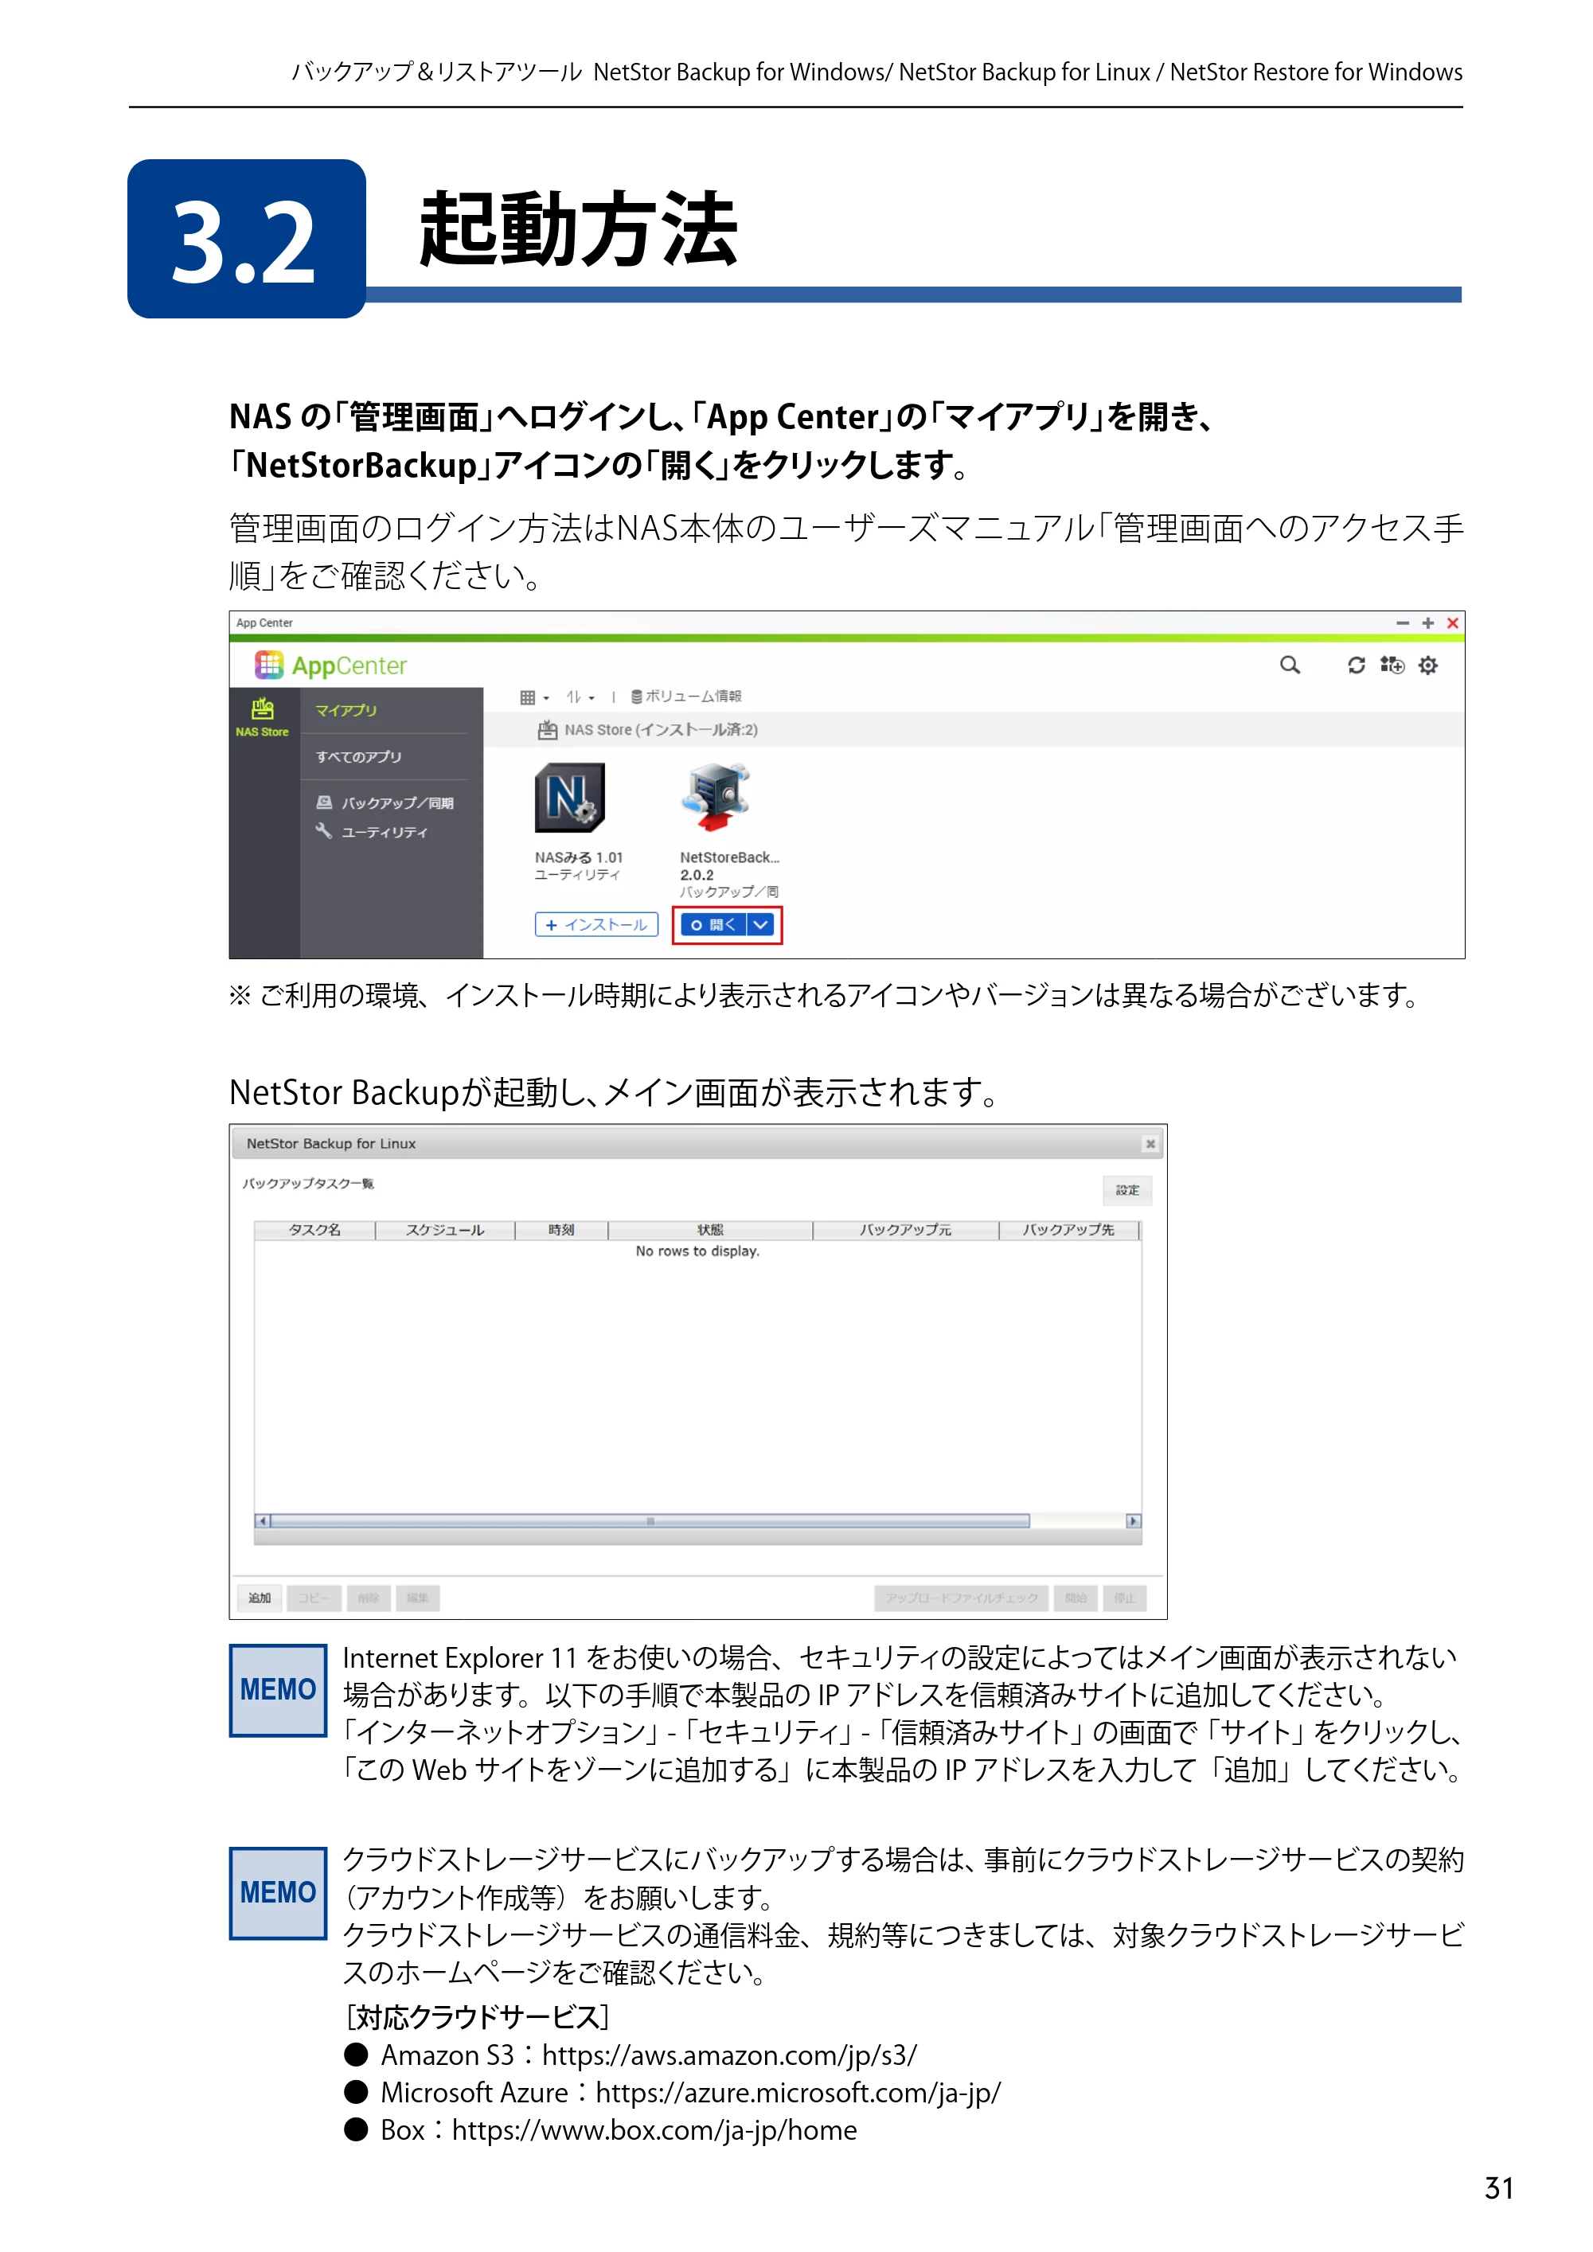1593x2252 pixels.
Task: Click the スケジュール column header
Action: pos(445,1230)
